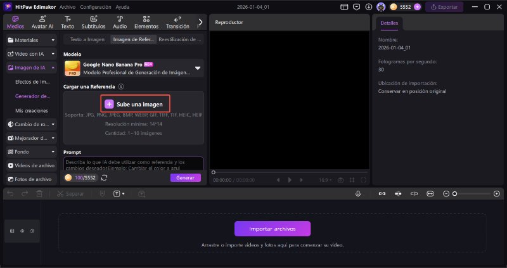Click the info icon beside Cargar una Referencia

[x=120, y=86]
